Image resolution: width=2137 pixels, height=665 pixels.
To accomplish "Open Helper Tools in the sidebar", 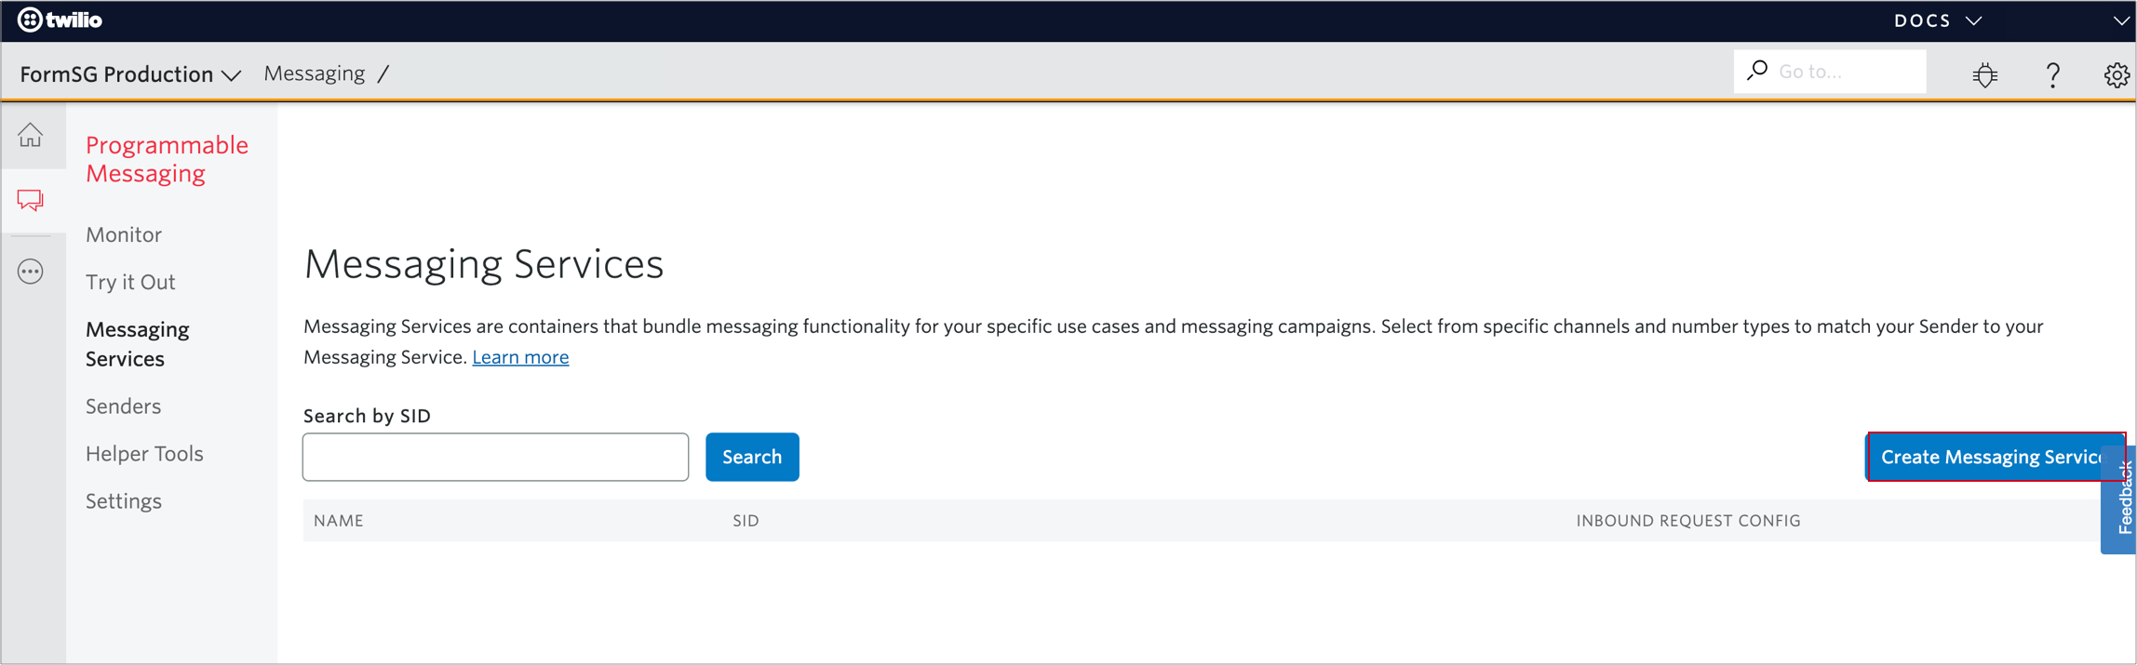I will pos(144,454).
